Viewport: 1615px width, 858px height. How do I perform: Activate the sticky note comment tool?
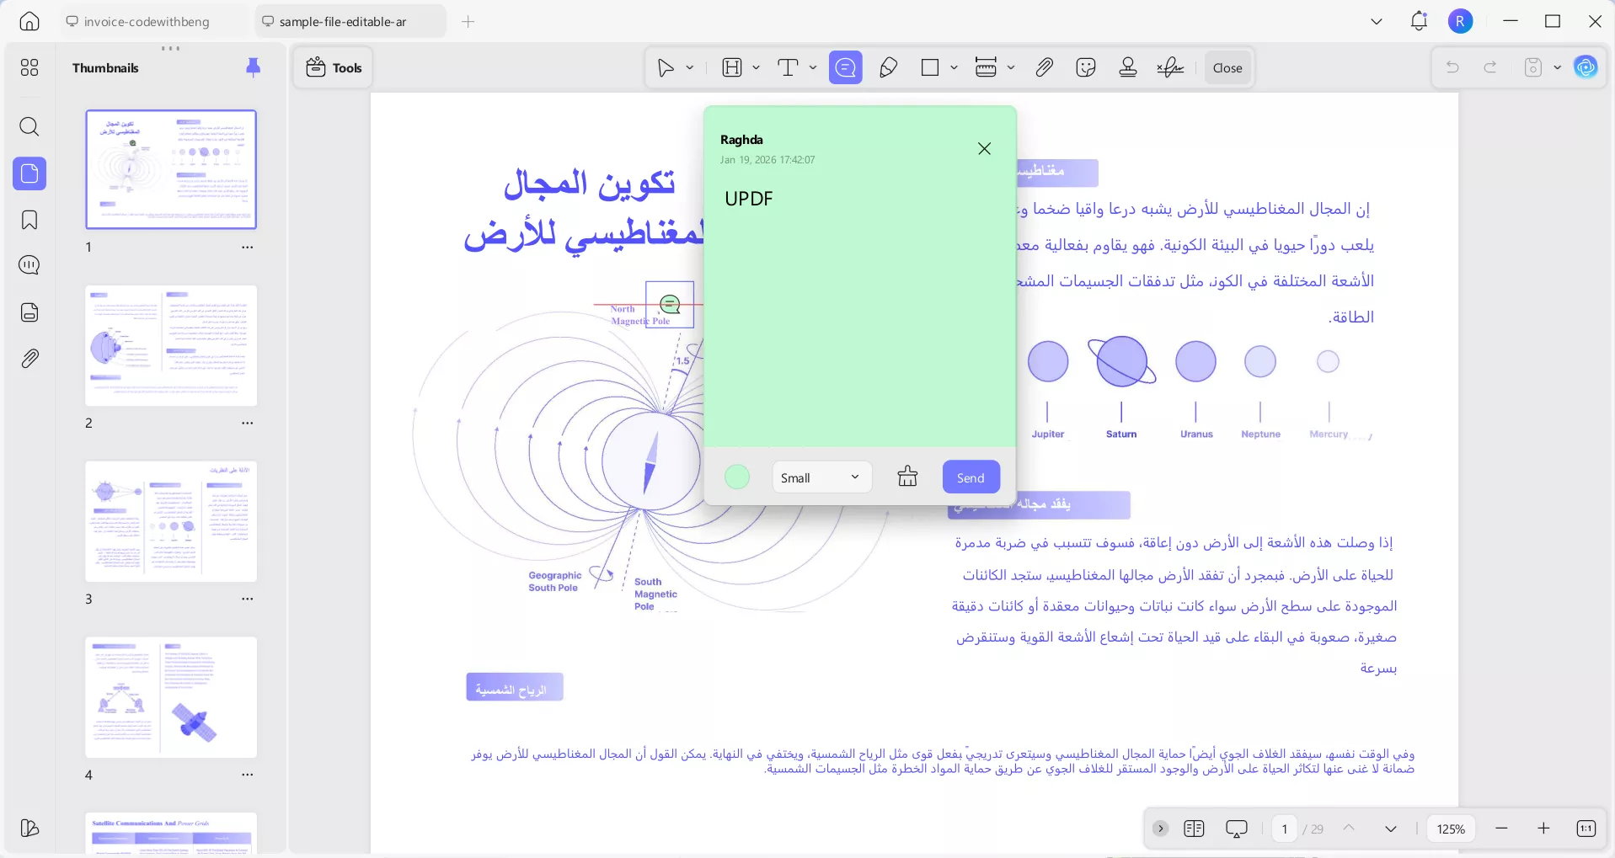pyautogui.click(x=846, y=68)
